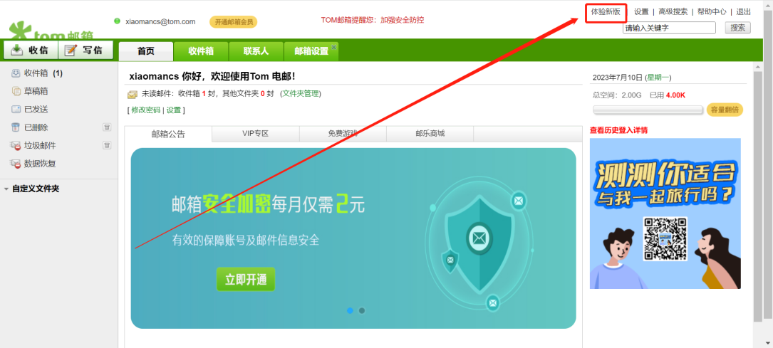Click the keyword search input field
Image resolution: width=773 pixels, height=348 pixels.
coord(669,28)
